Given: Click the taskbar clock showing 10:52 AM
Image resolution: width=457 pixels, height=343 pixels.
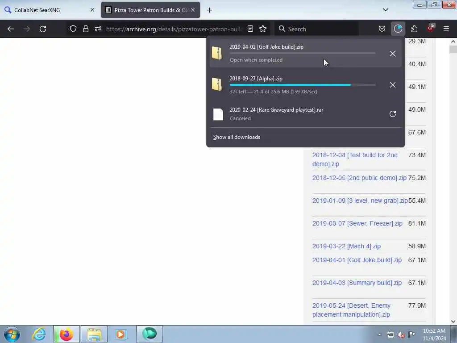Looking at the screenshot, I should (434, 335).
